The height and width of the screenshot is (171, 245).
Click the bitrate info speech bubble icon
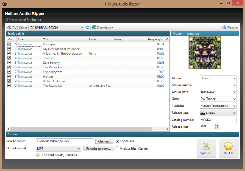38,155
